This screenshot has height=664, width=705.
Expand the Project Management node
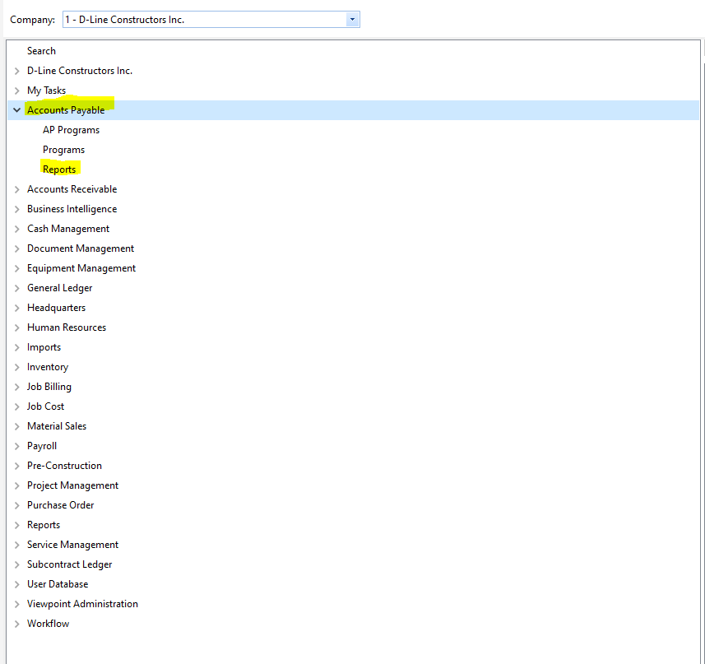pyautogui.click(x=17, y=486)
